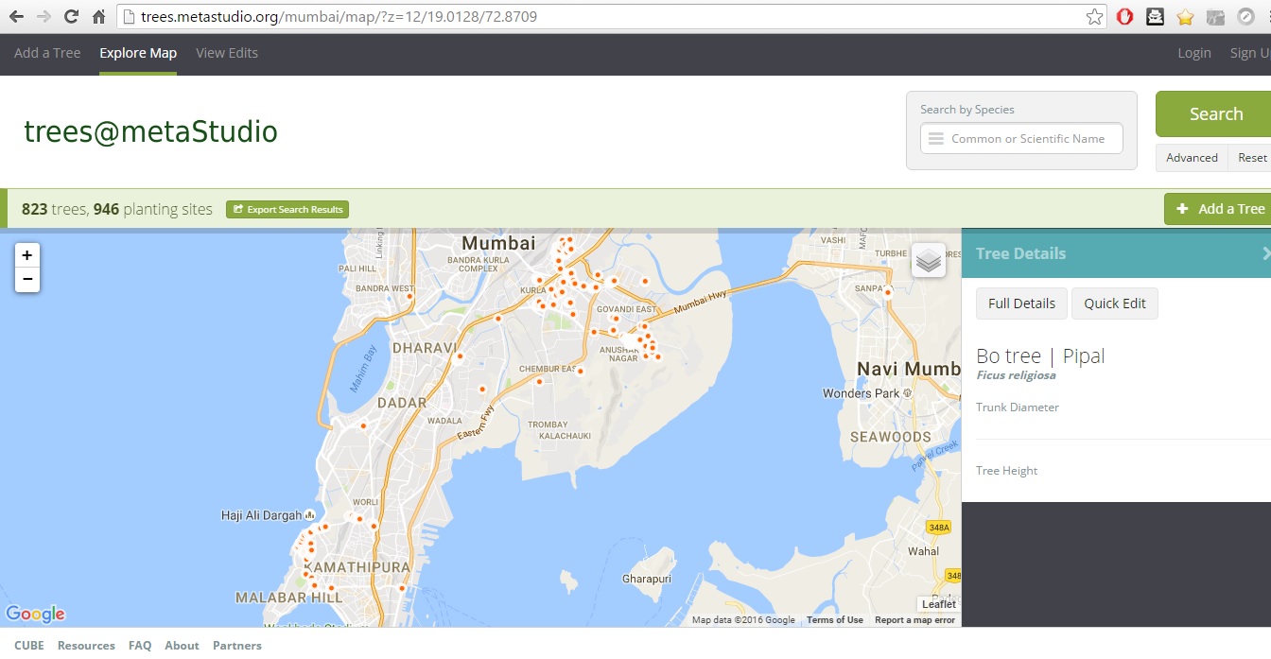The height and width of the screenshot is (659, 1271).
Task: Open the Ficus religiosa species link
Action: (x=1016, y=375)
